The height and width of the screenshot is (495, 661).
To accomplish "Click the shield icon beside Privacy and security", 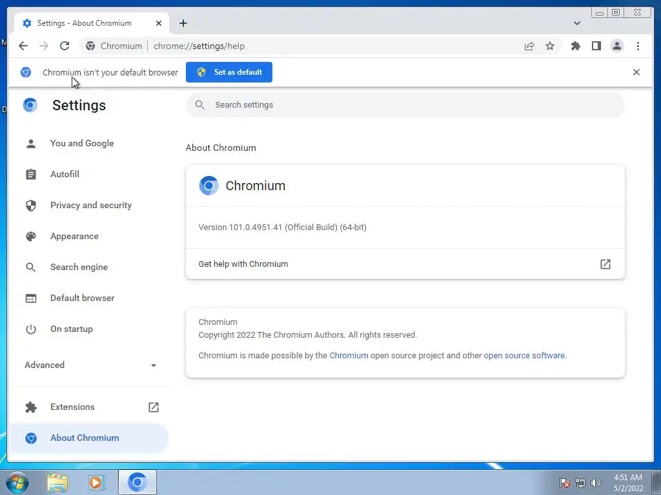I will click(31, 206).
